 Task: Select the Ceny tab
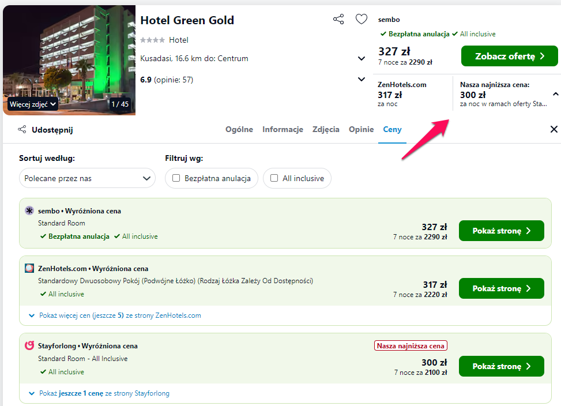tap(392, 129)
